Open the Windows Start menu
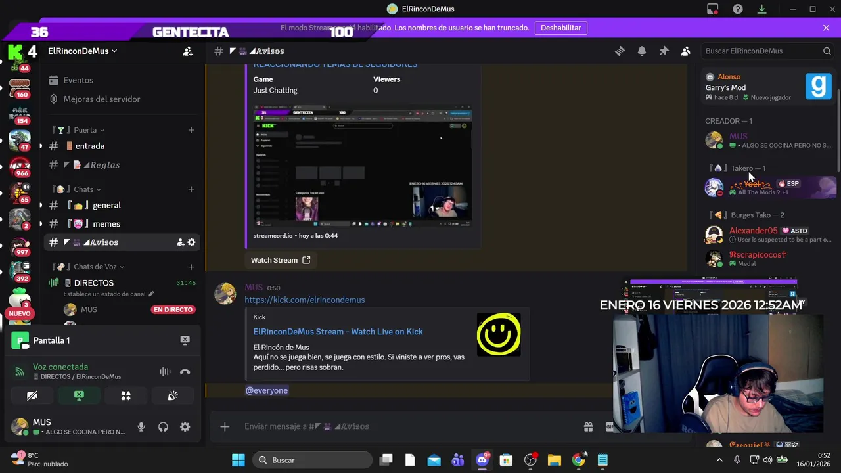The height and width of the screenshot is (473, 841). pyautogui.click(x=239, y=460)
